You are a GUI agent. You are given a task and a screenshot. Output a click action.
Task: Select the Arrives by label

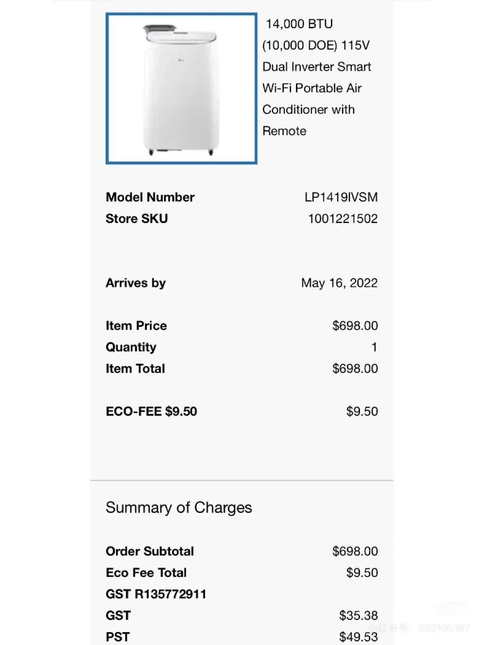pos(136,283)
